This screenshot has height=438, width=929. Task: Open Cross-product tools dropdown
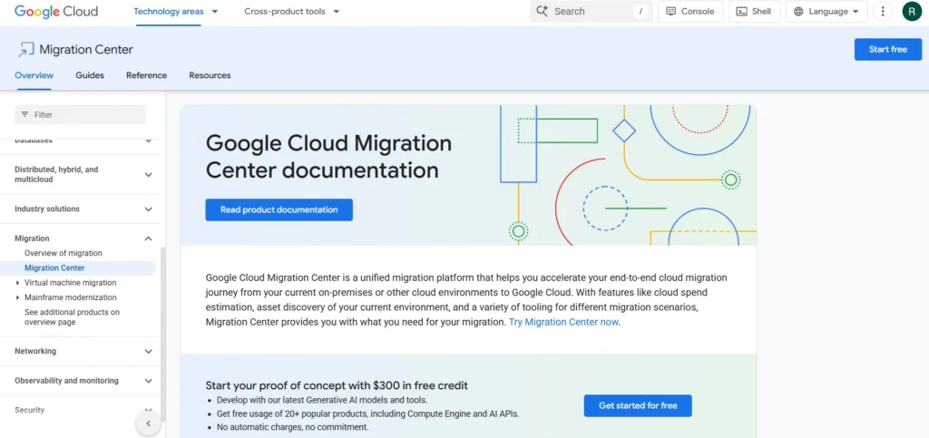pyautogui.click(x=292, y=11)
